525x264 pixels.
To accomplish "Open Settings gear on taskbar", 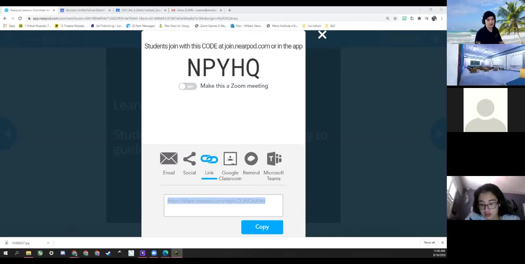I will click(51, 253).
